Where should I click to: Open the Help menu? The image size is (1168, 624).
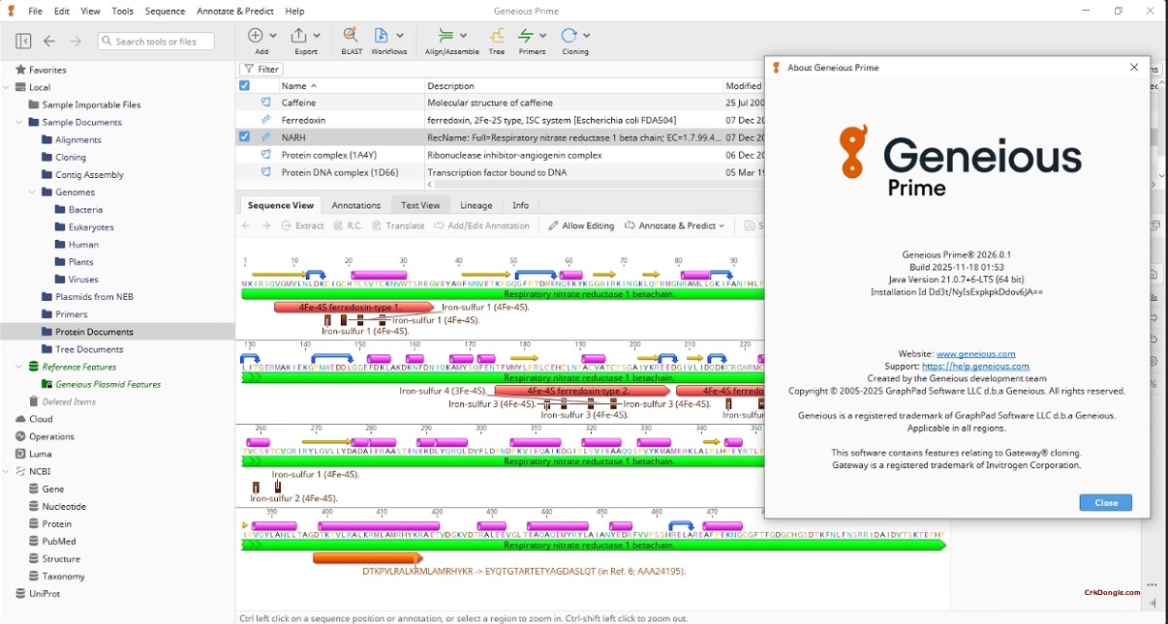295,12
